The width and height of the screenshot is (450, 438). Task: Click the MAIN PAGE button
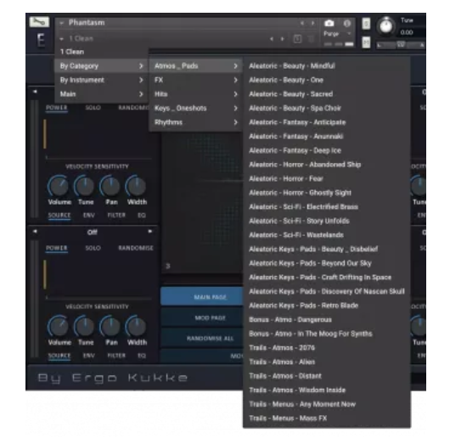pos(202,296)
